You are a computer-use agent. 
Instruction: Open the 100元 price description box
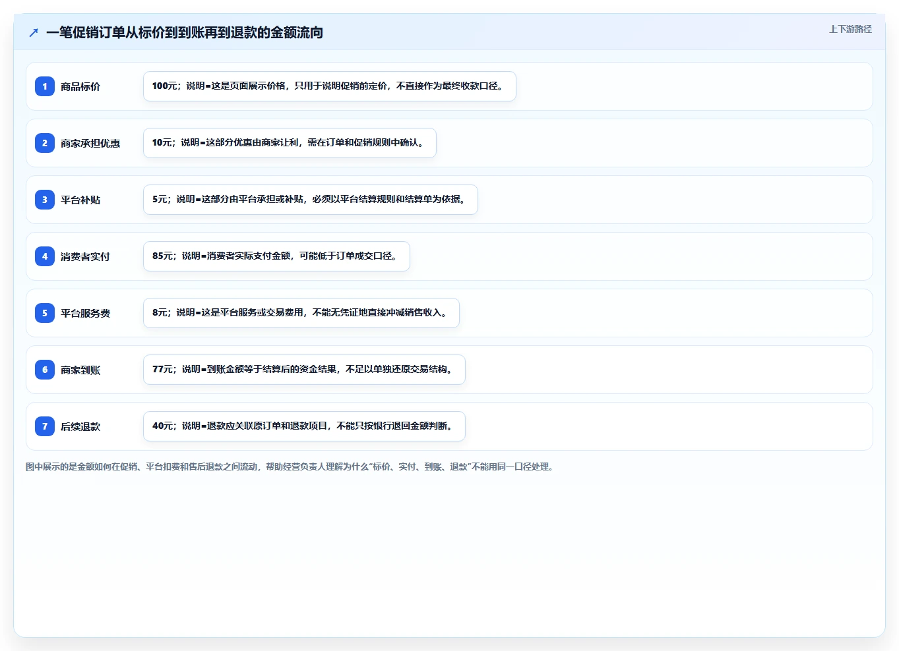tap(330, 86)
